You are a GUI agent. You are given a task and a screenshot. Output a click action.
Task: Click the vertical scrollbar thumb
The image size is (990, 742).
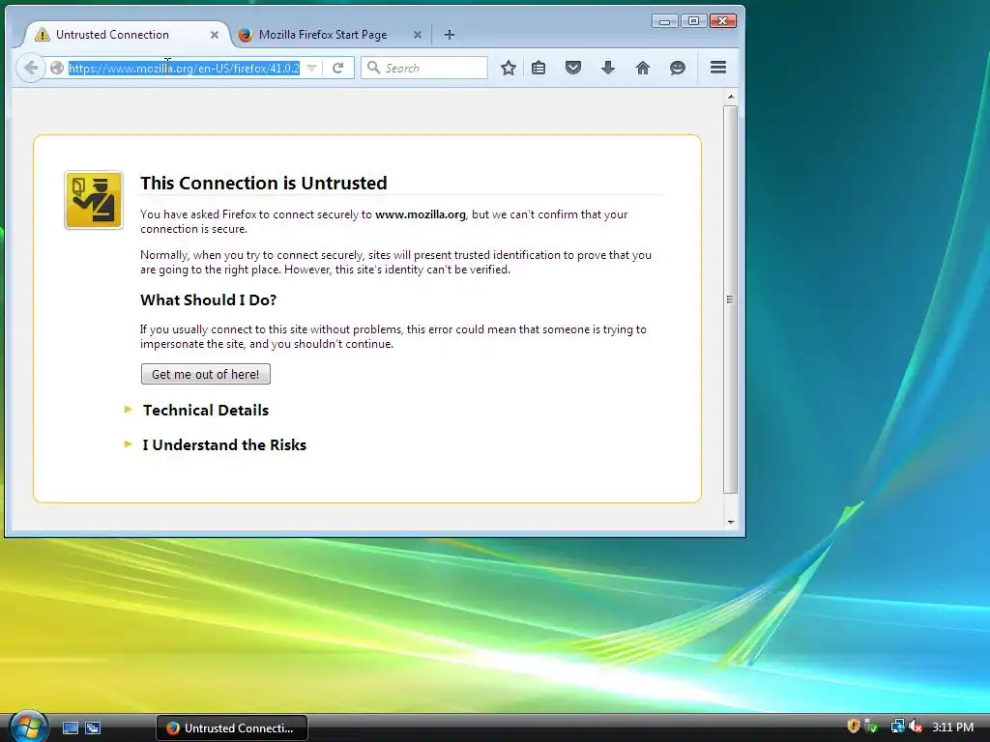[x=731, y=300]
